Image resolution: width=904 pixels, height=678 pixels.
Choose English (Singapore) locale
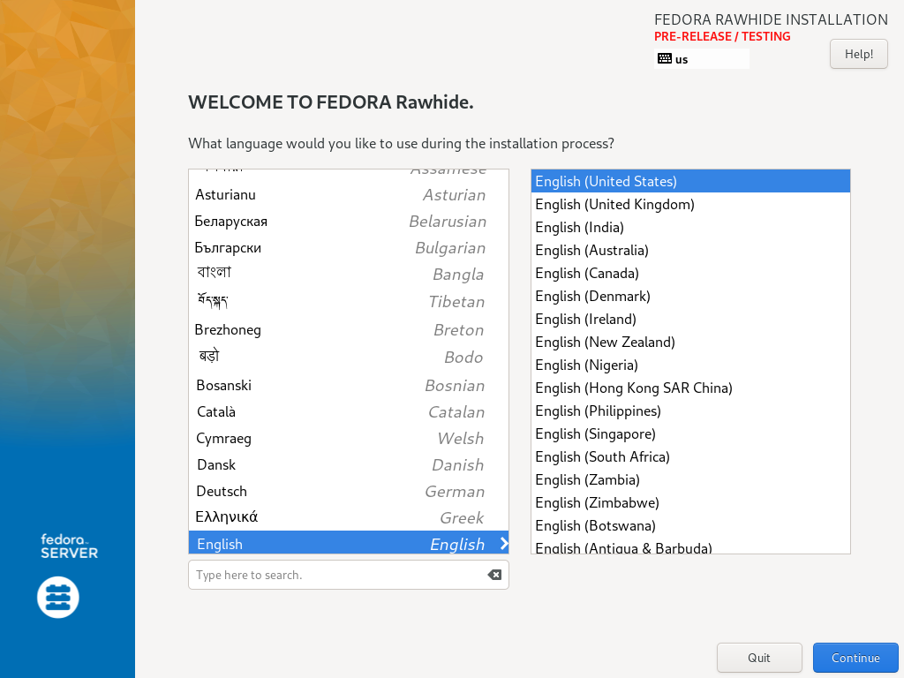pos(690,434)
